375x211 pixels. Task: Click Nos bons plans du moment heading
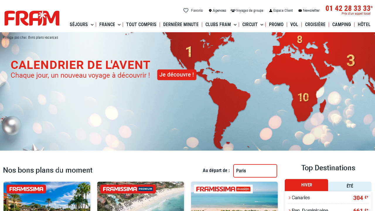pyautogui.click(x=48, y=170)
